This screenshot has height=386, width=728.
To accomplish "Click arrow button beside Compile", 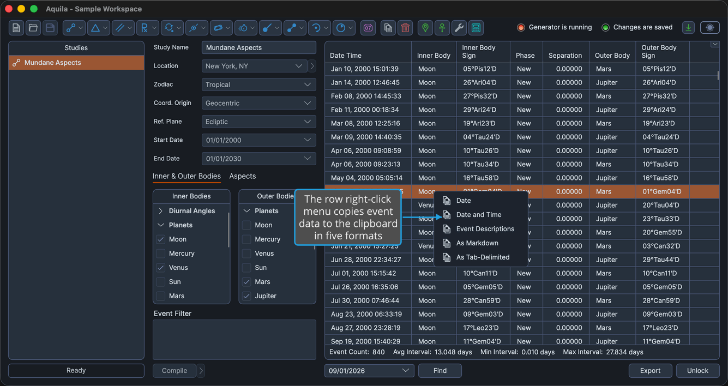I will (x=201, y=371).
